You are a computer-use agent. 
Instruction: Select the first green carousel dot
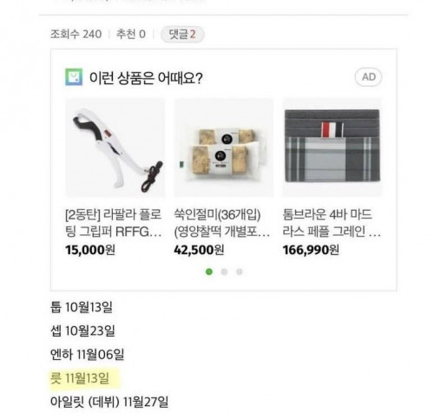[209, 272]
